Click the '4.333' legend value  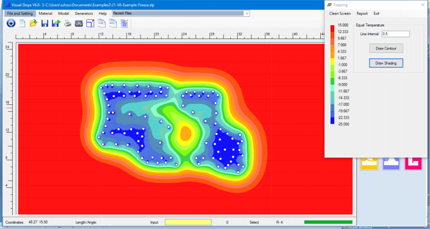pyautogui.click(x=342, y=52)
